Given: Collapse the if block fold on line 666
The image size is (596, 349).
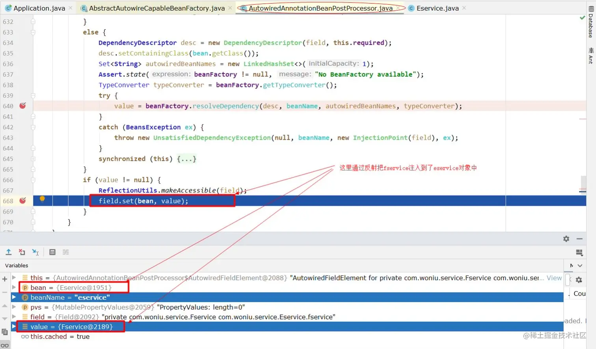Looking at the screenshot, I should pyautogui.click(x=33, y=180).
